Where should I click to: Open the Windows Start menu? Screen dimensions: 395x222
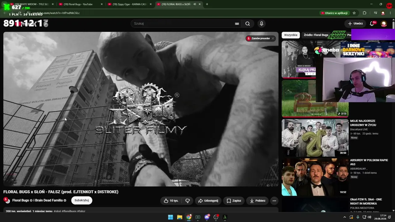[x=170, y=217]
